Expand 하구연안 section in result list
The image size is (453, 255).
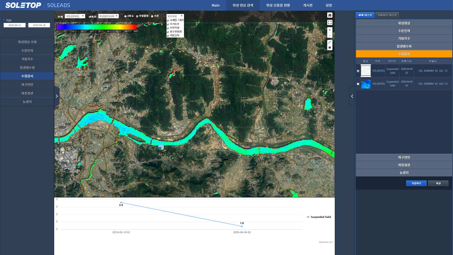coord(404,157)
